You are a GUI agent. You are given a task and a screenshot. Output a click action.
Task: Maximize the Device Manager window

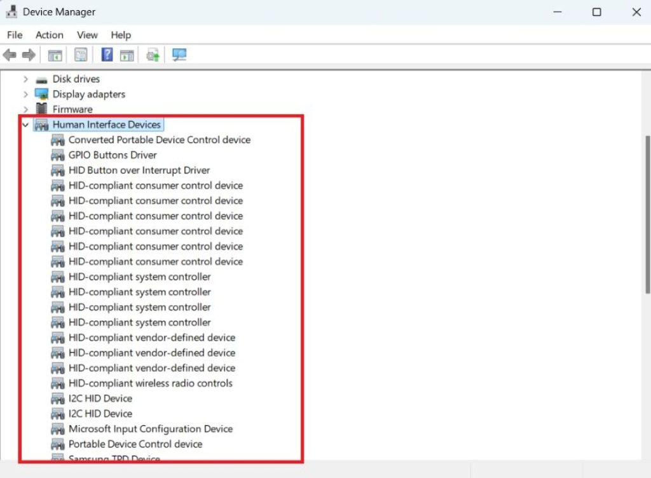point(596,12)
